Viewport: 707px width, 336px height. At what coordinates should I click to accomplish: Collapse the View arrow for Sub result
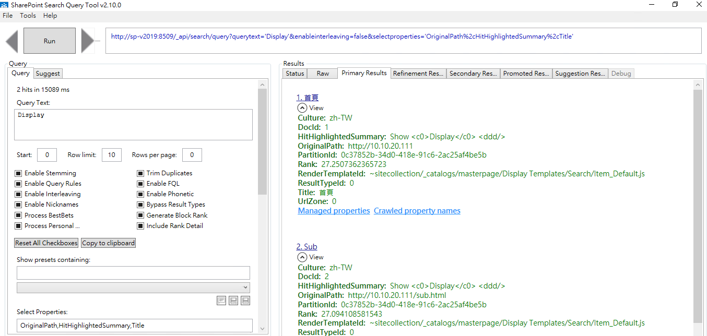(x=302, y=257)
